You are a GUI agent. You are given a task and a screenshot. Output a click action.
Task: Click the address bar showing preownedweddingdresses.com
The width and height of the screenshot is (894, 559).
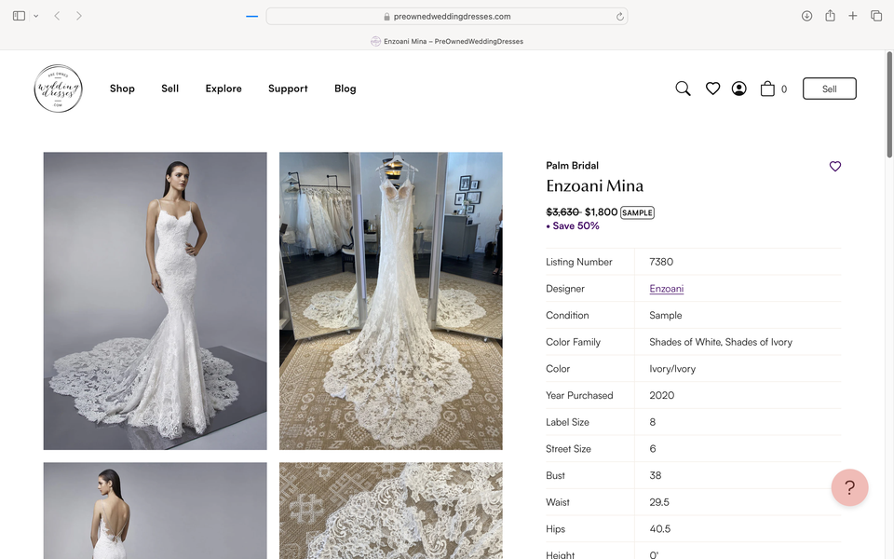(x=446, y=16)
